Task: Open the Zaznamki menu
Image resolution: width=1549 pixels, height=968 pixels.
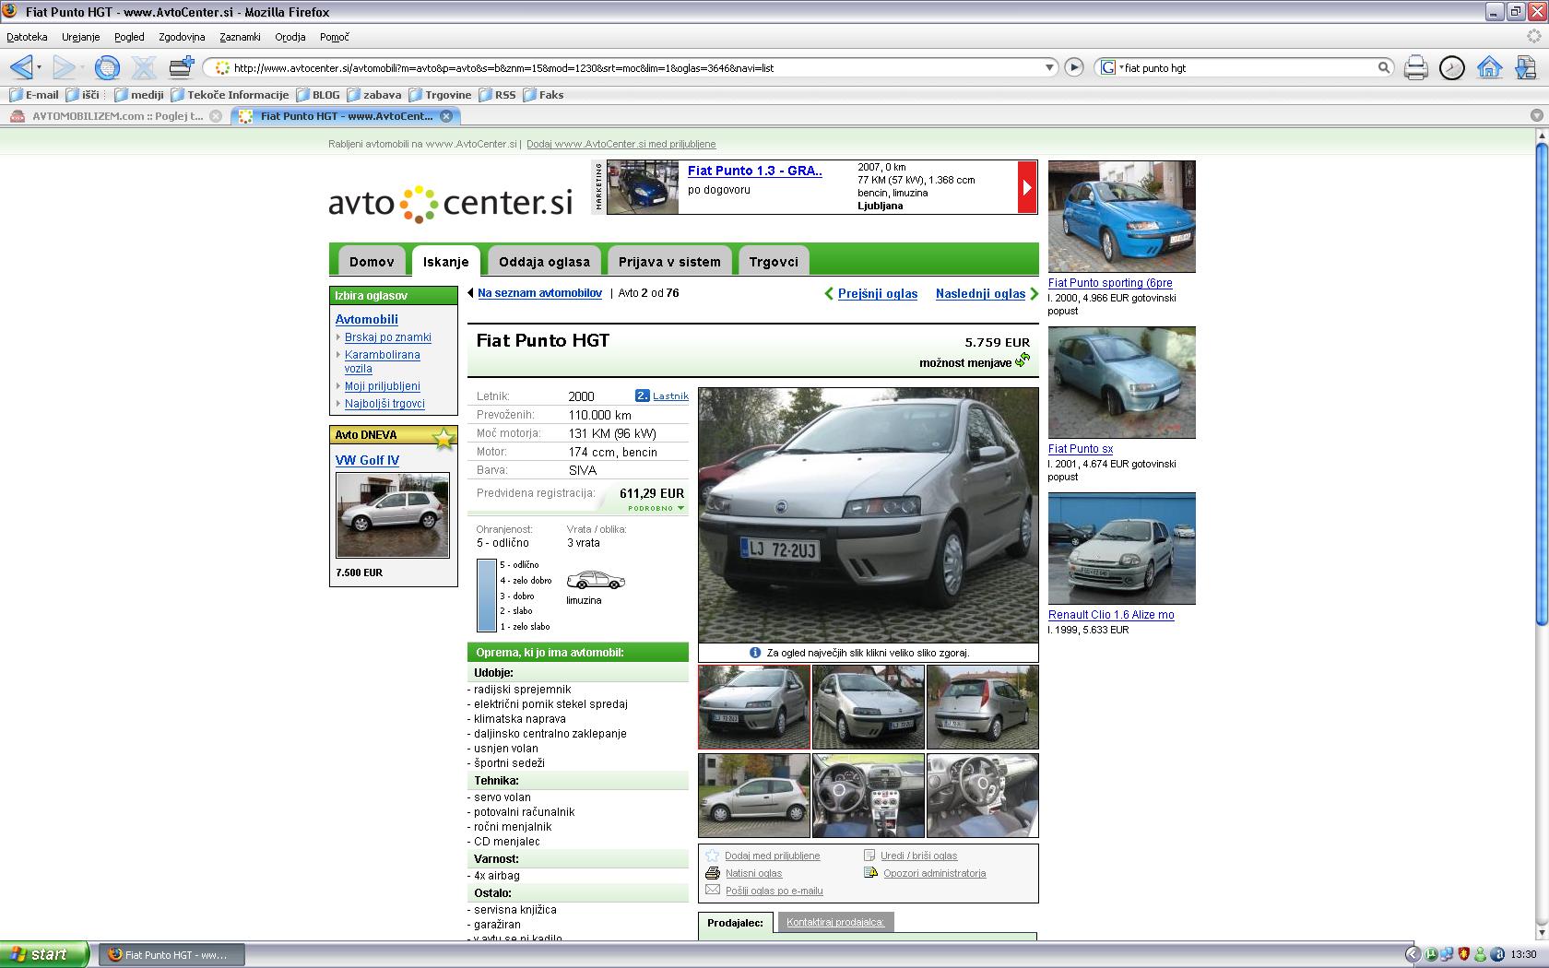Action: [240, 37]
